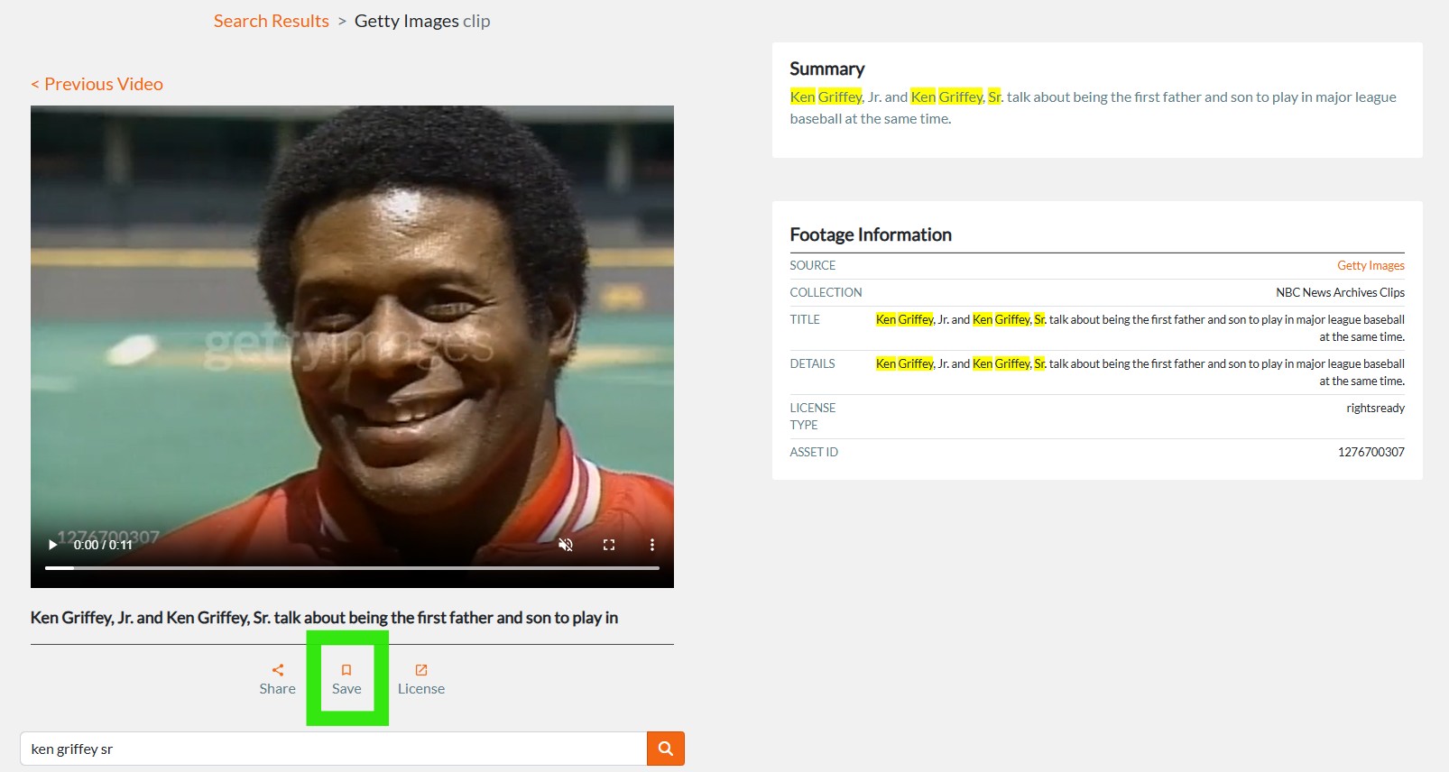This screenshot has width=1449, height=772.
Task: Click the 0:00 / 0:11 time display
Action: [x=103, y=545]
